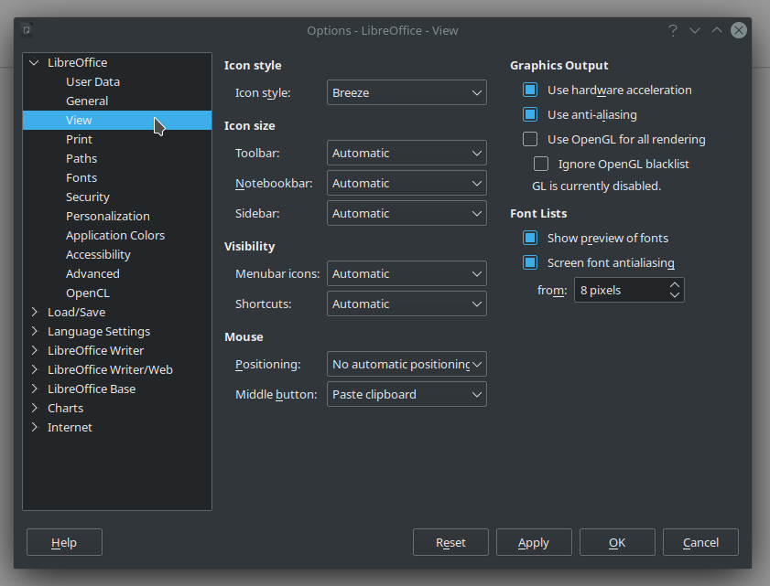Open the Notebookbar icon size dropdown
This screenshot has height=586, width=770.
[x=407, y=183]
